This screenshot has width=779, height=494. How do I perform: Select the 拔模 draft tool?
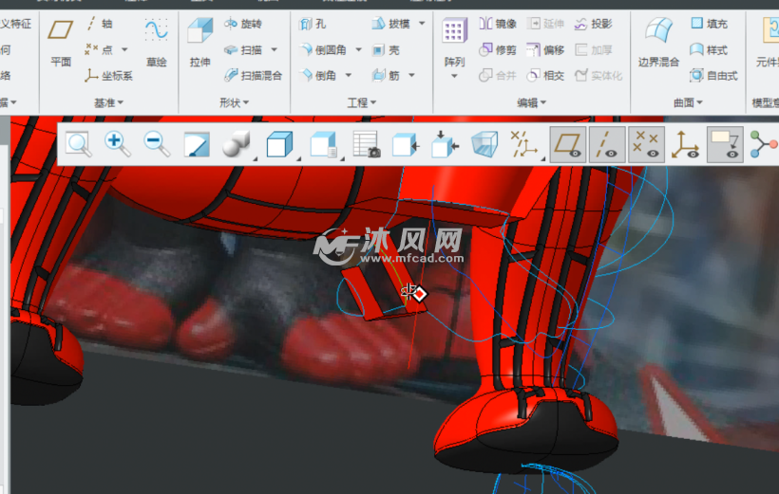click(391, 24)
